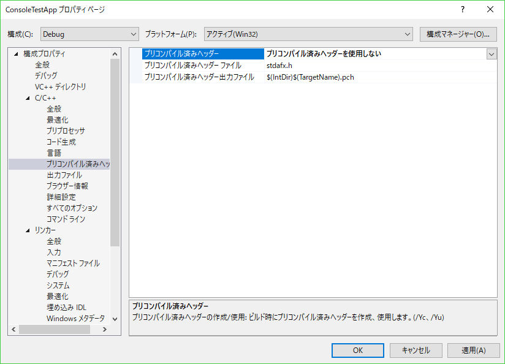Viewport: 505px width, 364px height.
Task: Open the プラットフォーム Win32 dropdown
Action: (308, 34)
